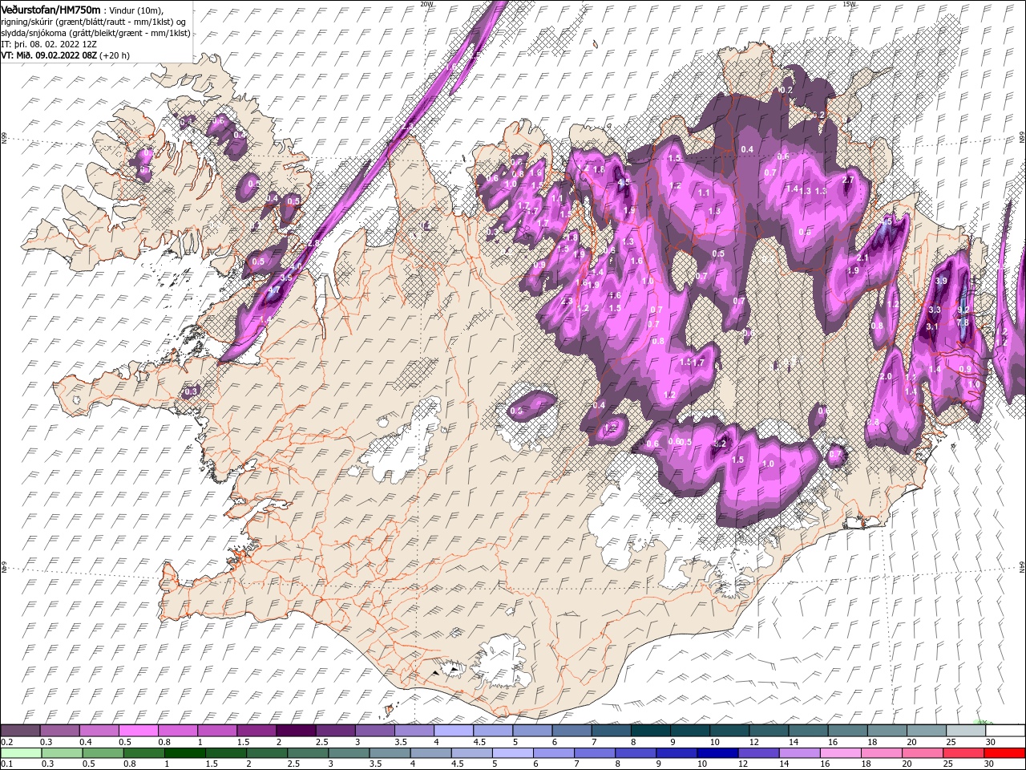
Task: Click the 'slydda/snjókoma' legend description line
Action: 95,33
